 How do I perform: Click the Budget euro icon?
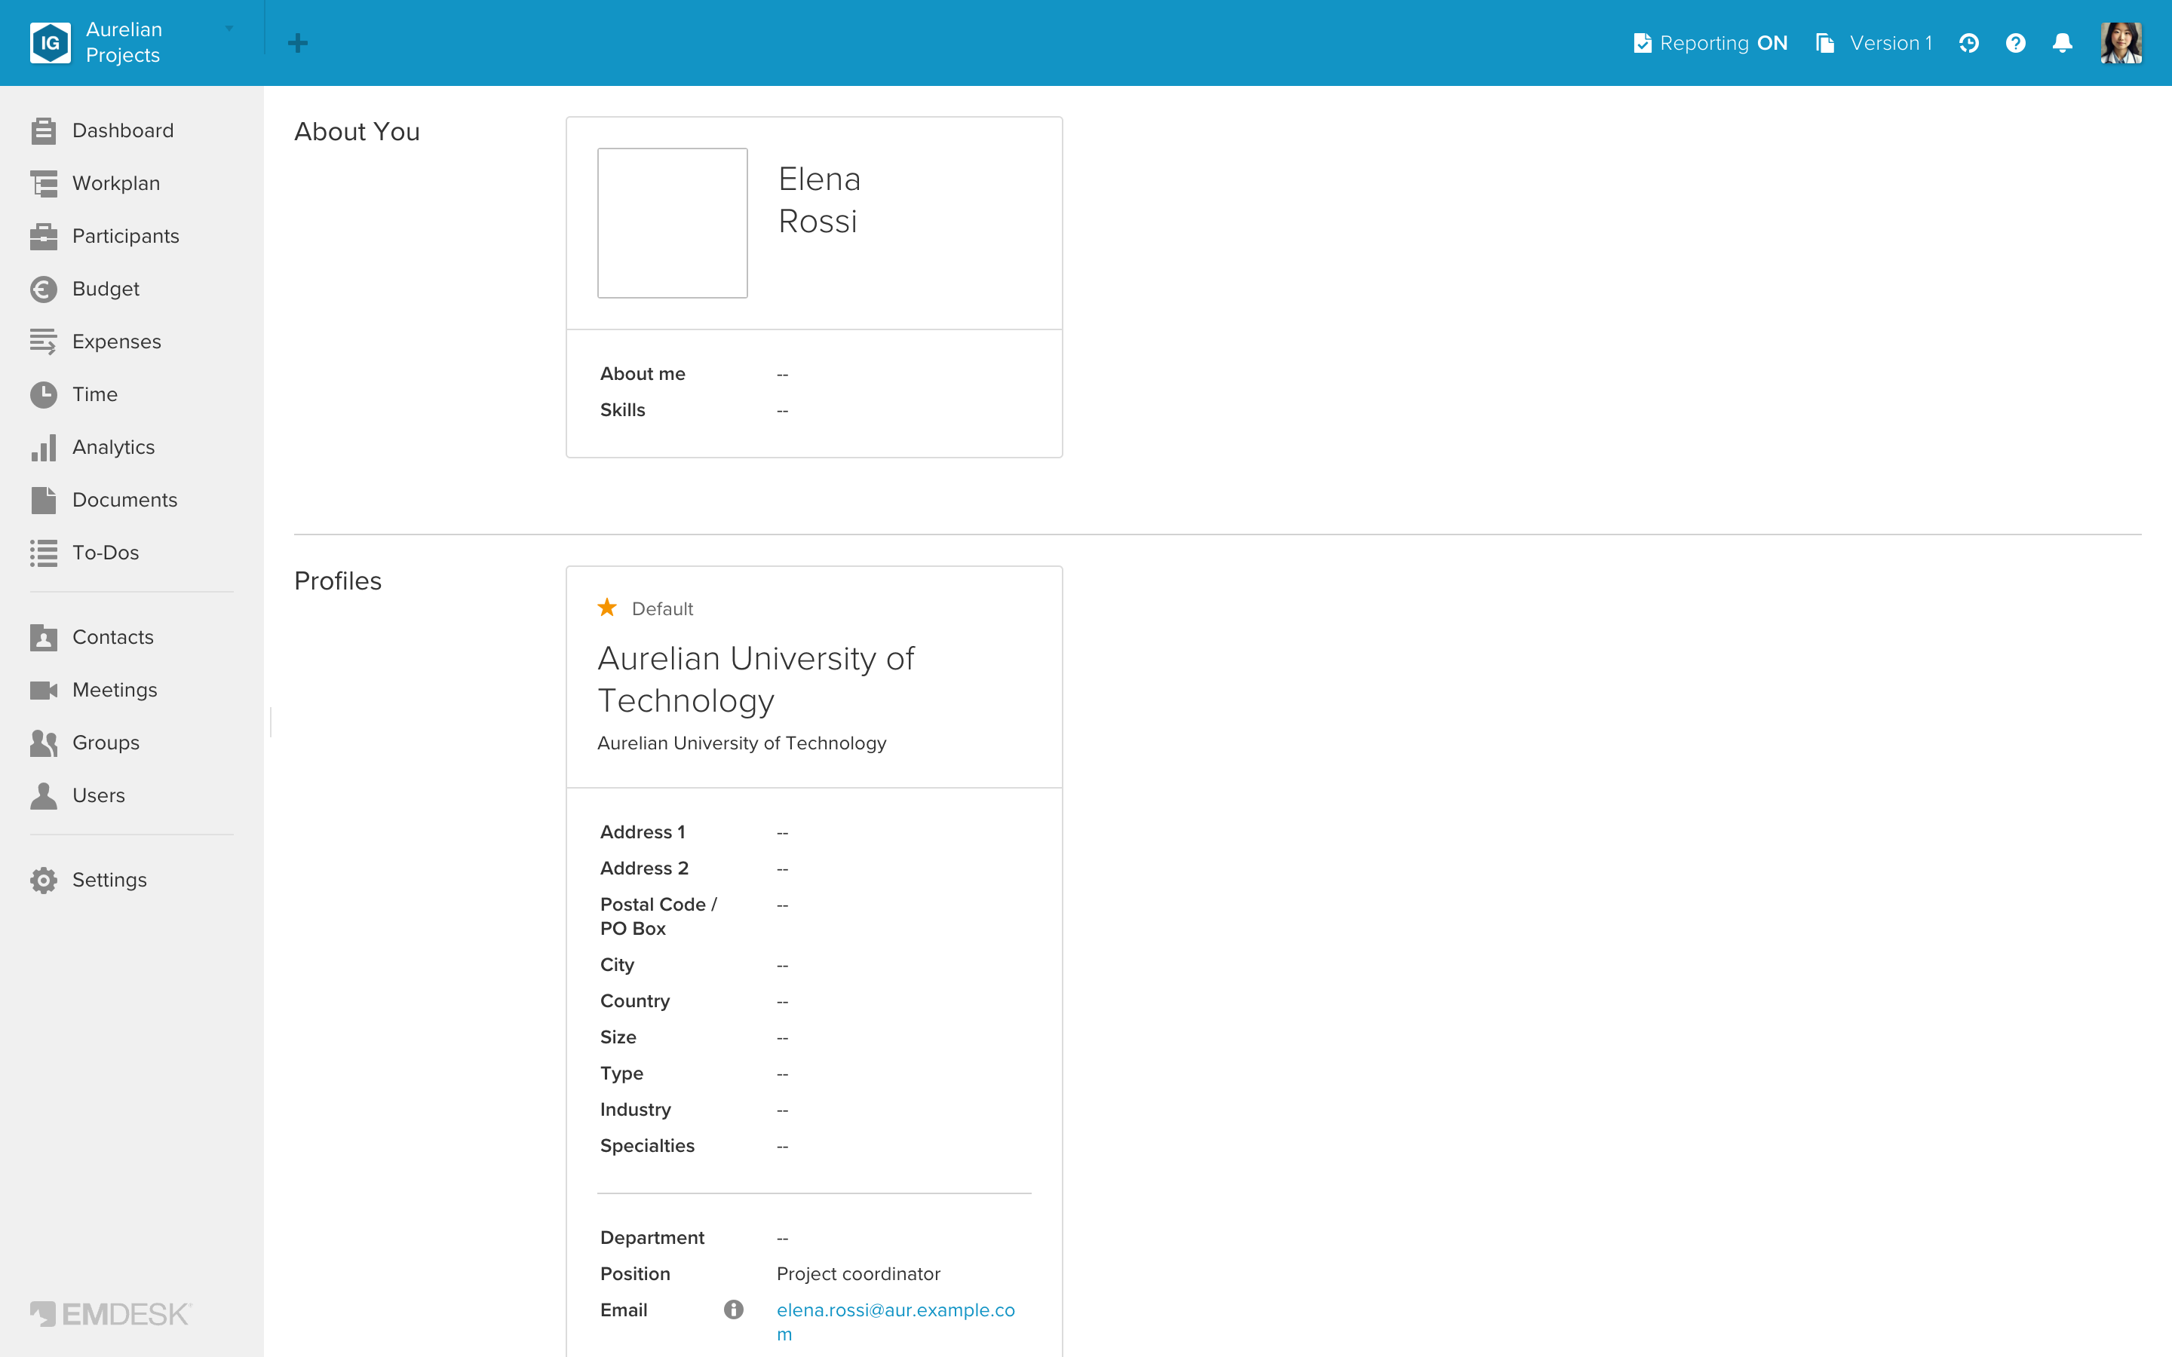pos(43,289)
